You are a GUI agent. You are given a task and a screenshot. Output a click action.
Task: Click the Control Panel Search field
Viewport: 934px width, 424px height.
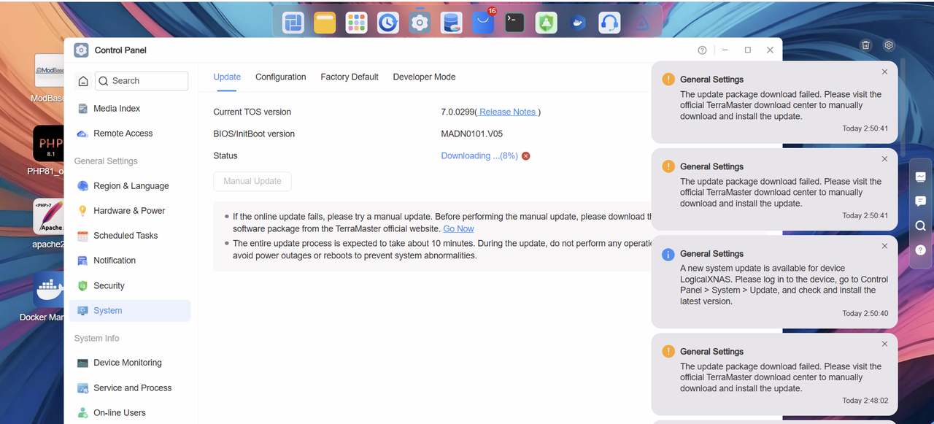coord(142,81)
